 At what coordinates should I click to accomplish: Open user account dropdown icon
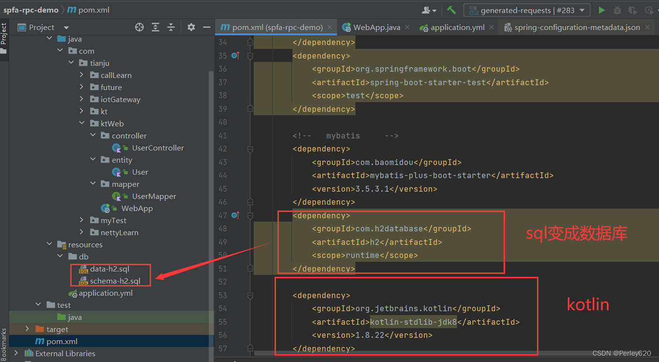(429, 10)
